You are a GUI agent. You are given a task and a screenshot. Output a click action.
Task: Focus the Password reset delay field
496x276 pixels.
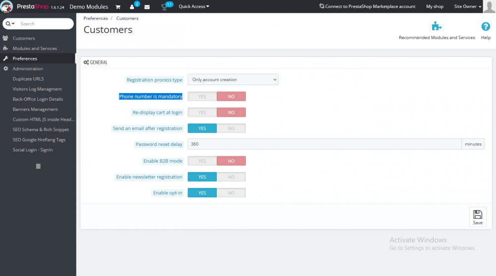pos(324,144)
